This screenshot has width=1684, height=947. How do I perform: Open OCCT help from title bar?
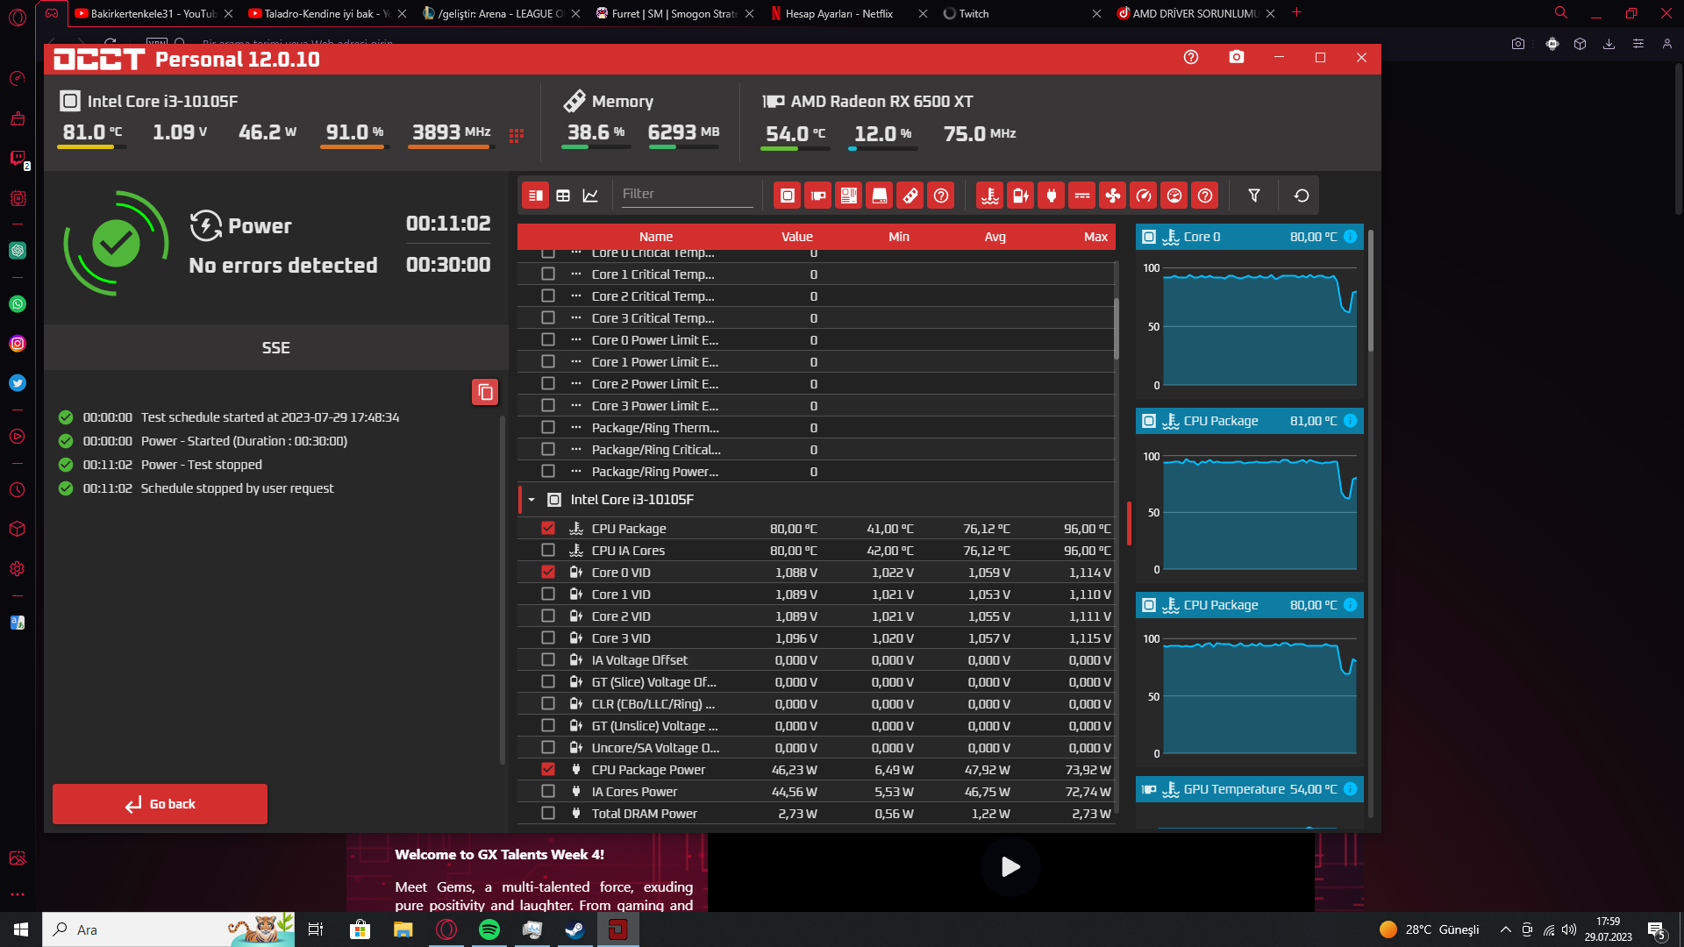click(x=1191, y=57)
